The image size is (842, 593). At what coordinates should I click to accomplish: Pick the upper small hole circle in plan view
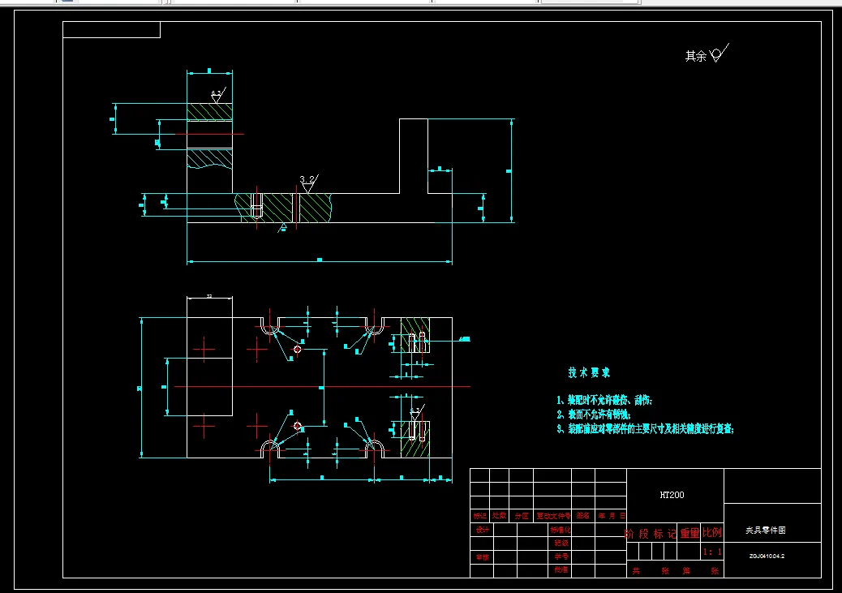(x=298, y=350)
